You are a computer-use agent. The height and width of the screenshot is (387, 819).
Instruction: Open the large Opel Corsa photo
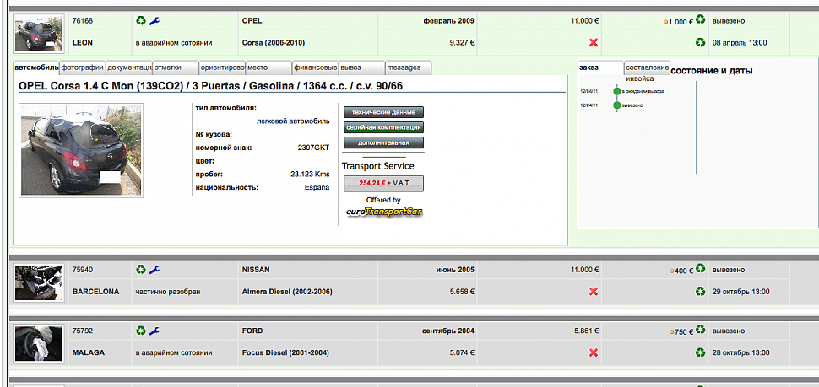click(x=81, y=150)
